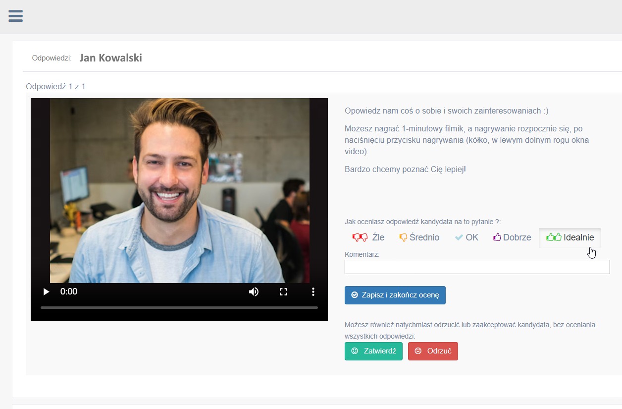
Task: Click the Zapisz i zakończ ocenę button
Action: click(x=395, y=295)
